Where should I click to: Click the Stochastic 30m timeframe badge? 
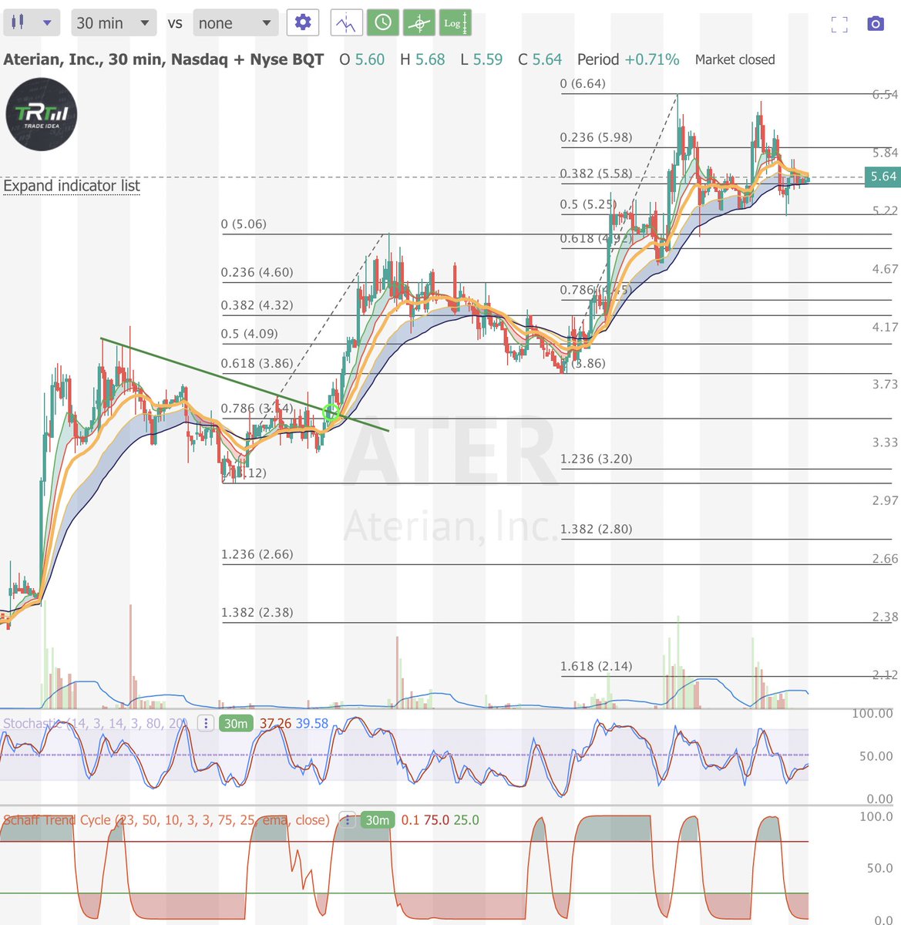coord(236,723)
